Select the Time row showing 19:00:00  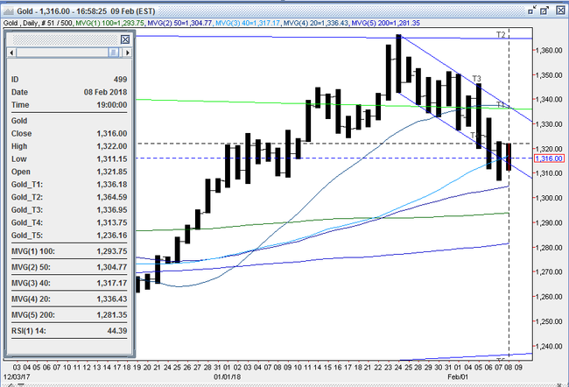click(x=69, y=105)
